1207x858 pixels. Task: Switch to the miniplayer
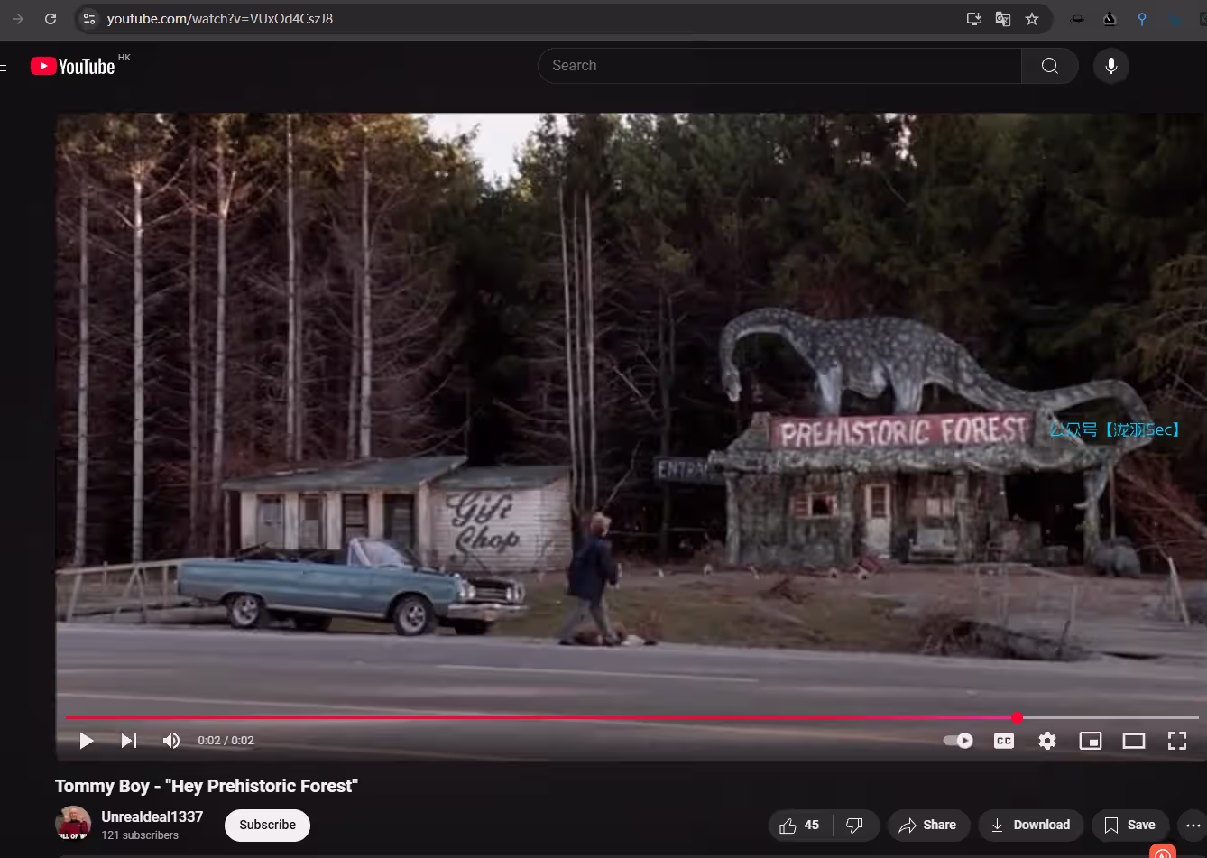tap(1091, 741)
